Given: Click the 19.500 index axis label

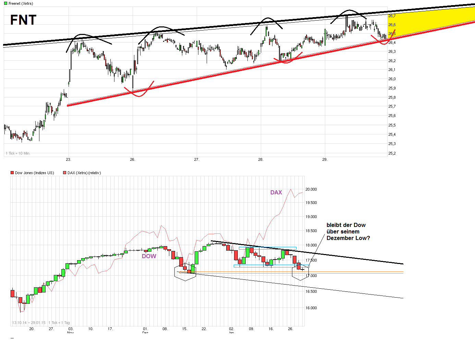Looking at the screenshot, I should point(311,203).
